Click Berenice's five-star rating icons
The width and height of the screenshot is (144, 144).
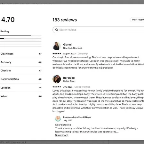(57, 87)
